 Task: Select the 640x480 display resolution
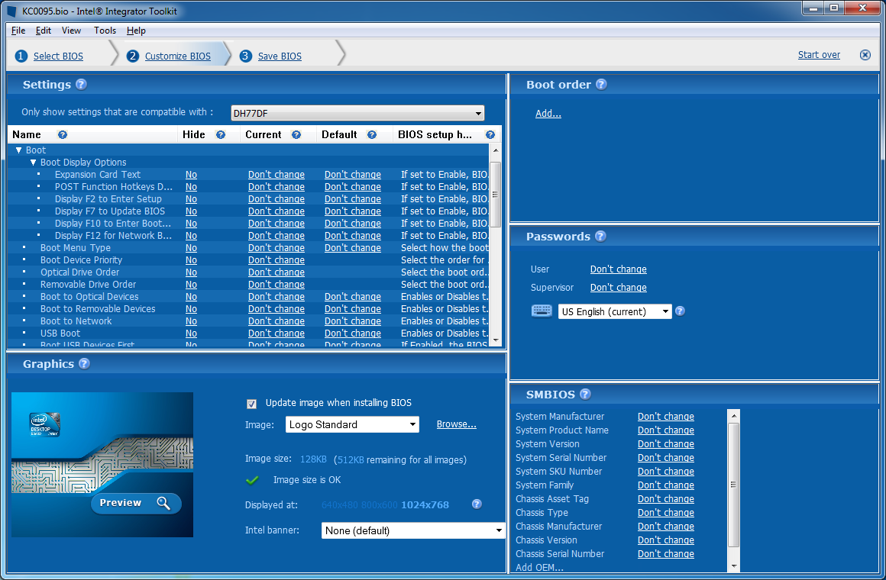coord(340,505)
